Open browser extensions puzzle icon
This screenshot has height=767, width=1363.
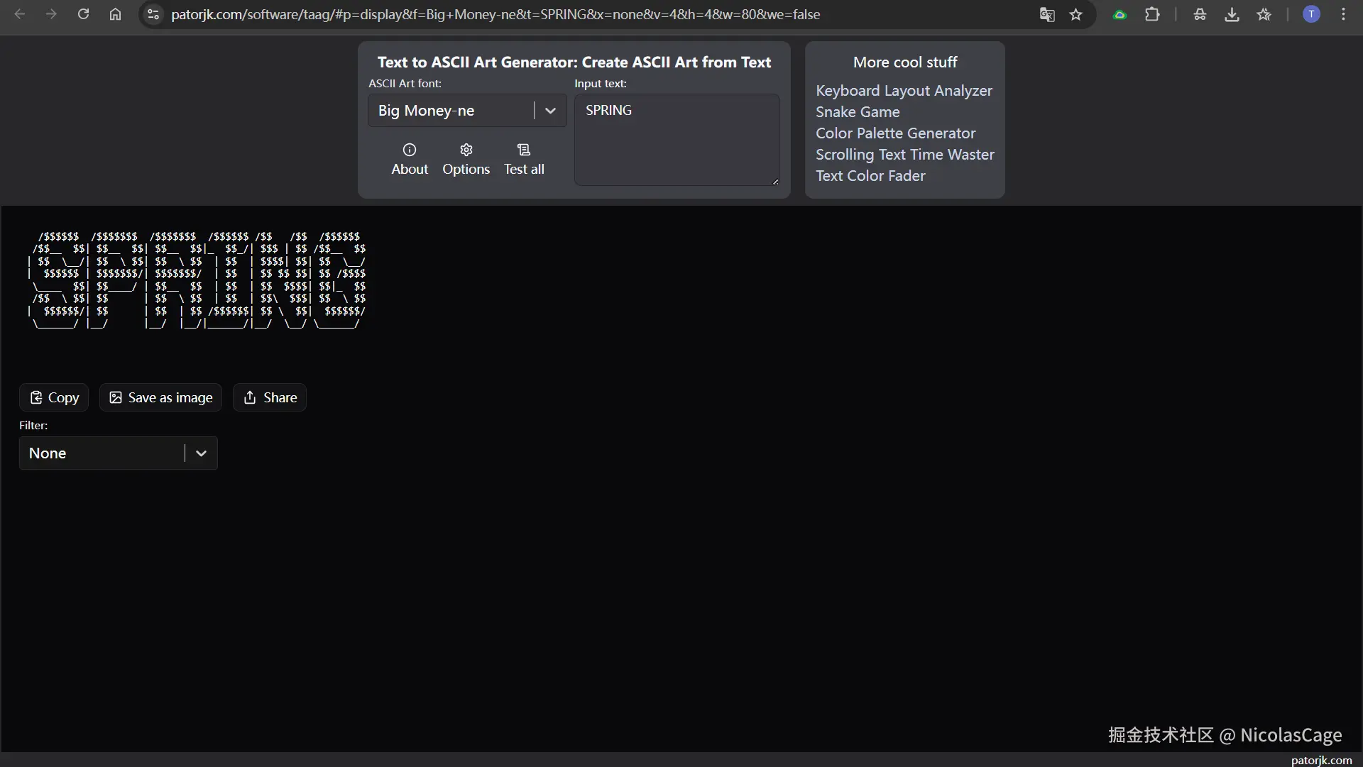pyautogui.click(x=1152, y=14)
